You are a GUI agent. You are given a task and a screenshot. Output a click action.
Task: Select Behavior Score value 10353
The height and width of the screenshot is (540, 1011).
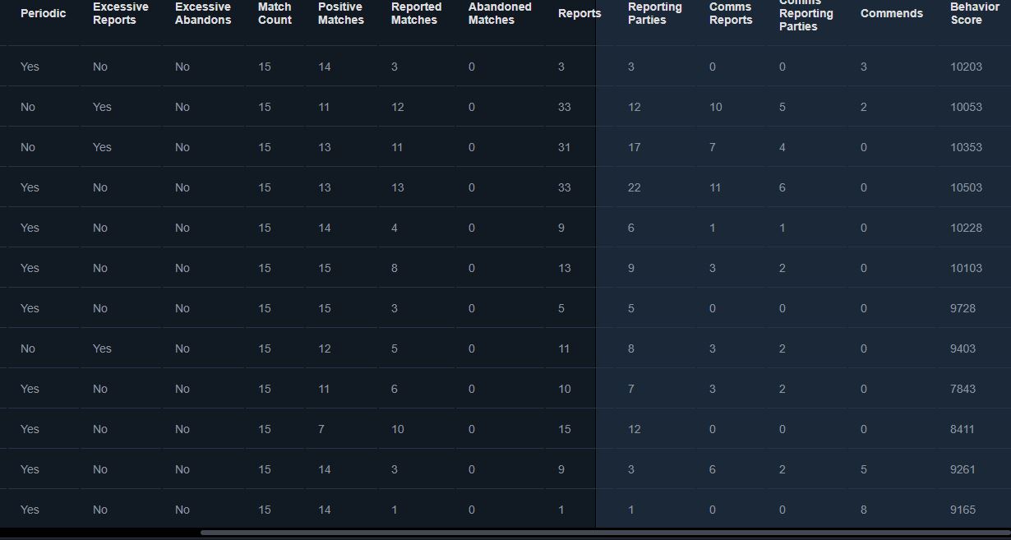966,147
